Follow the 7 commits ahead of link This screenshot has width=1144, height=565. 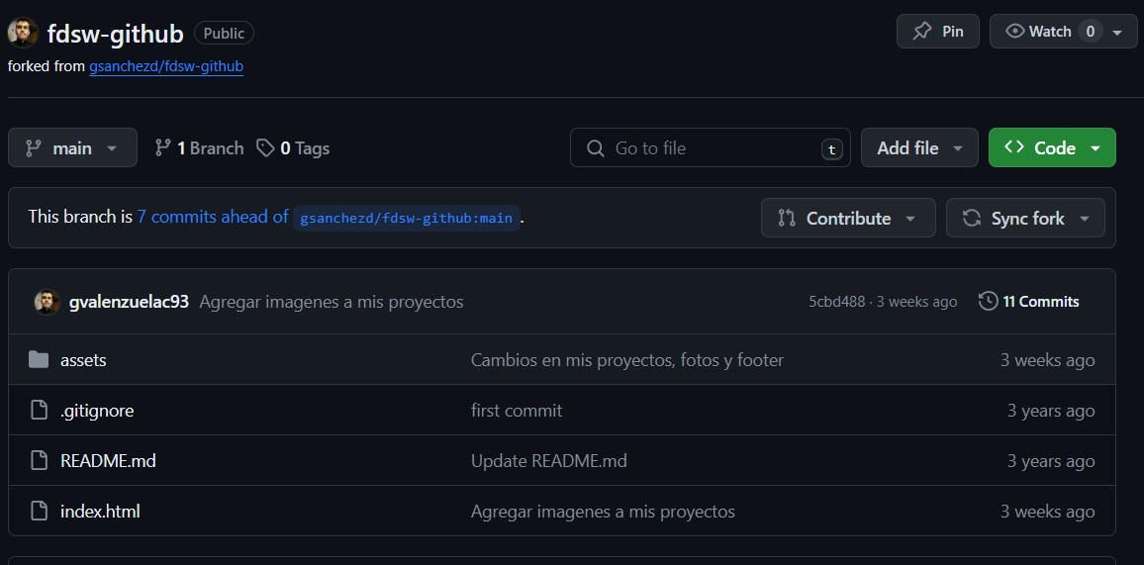213,217
